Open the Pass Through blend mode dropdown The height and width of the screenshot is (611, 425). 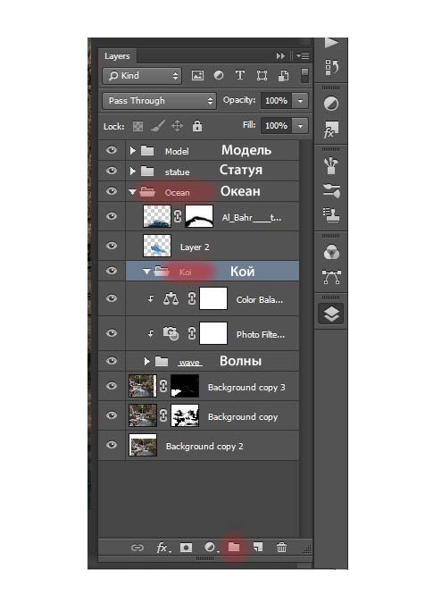(x=159, y=101)
